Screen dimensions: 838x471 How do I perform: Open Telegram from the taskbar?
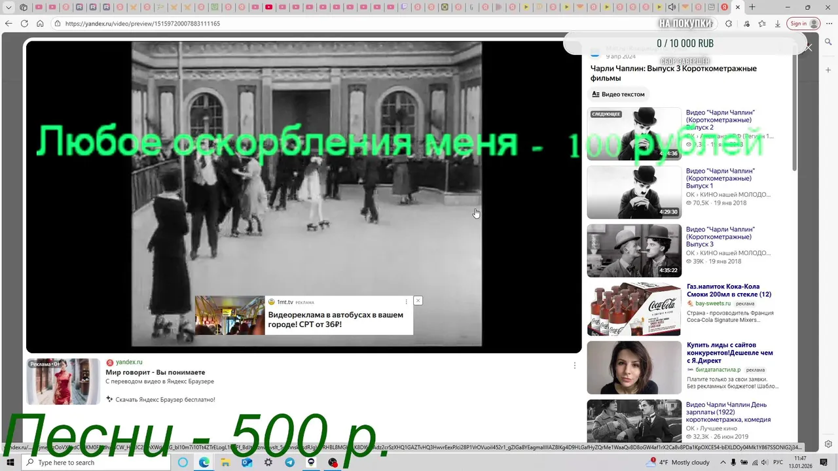[289, 462]
